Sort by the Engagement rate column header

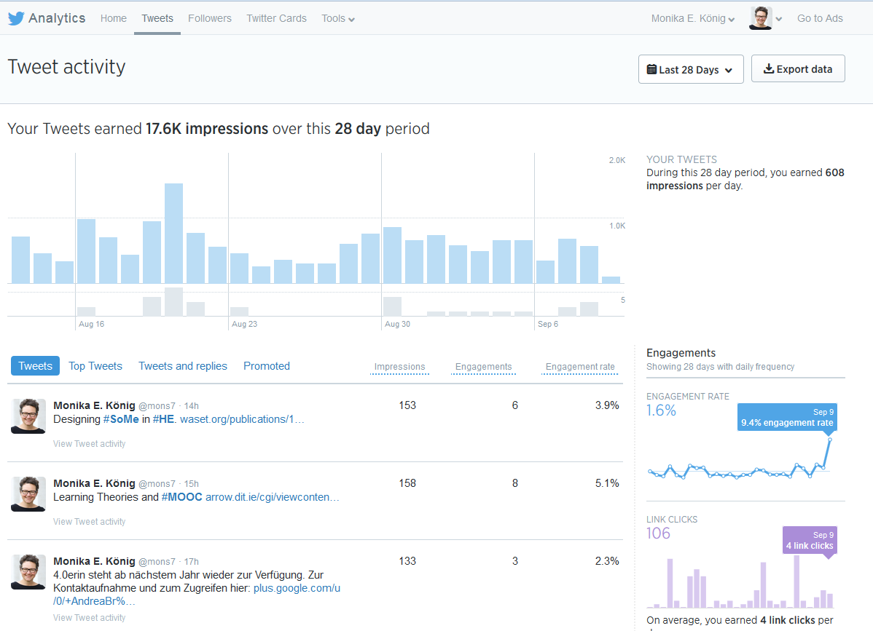point(580,367)
